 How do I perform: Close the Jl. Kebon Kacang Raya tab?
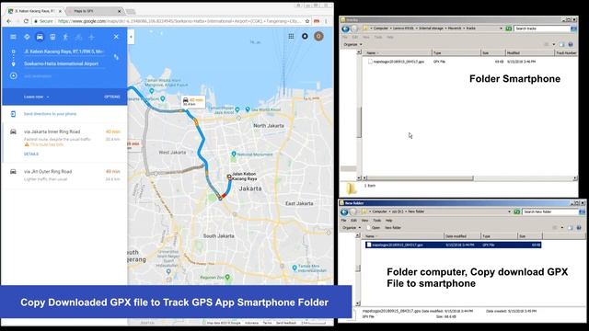tap(60, 11)
